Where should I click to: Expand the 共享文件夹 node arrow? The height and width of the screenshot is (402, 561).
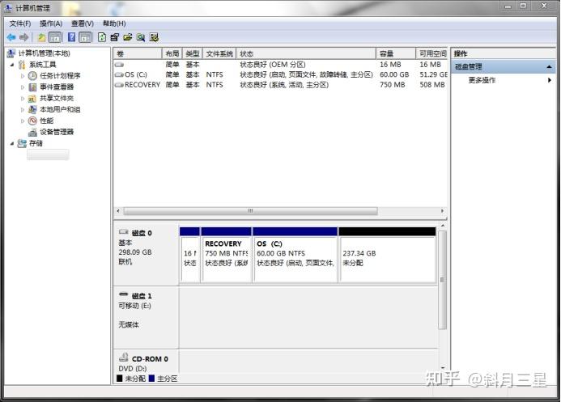23,98
